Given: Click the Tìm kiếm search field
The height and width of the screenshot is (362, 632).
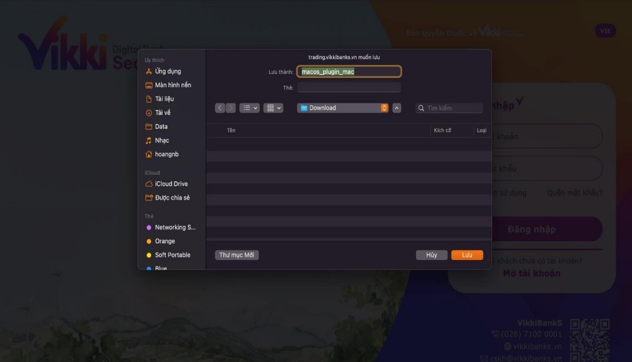Looking at the screenshot, I should (453, 108).
